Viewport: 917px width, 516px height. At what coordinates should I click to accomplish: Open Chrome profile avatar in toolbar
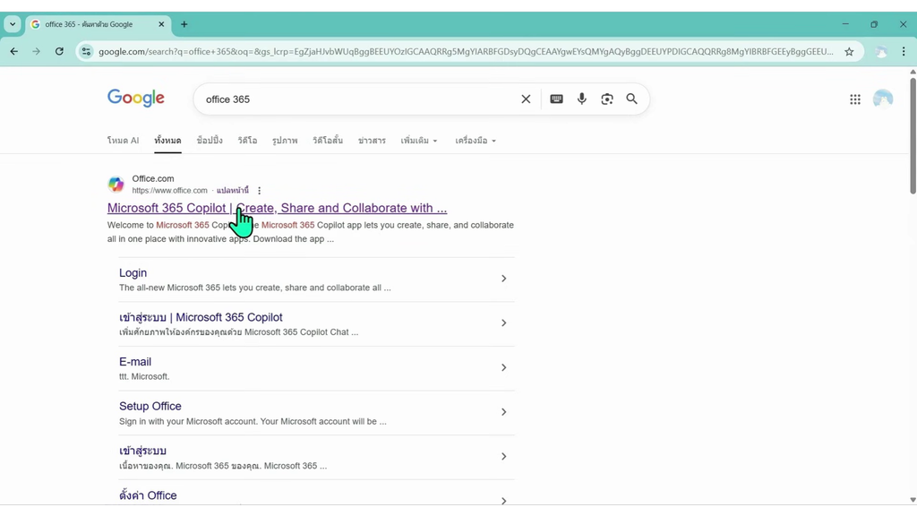(881, 51)
